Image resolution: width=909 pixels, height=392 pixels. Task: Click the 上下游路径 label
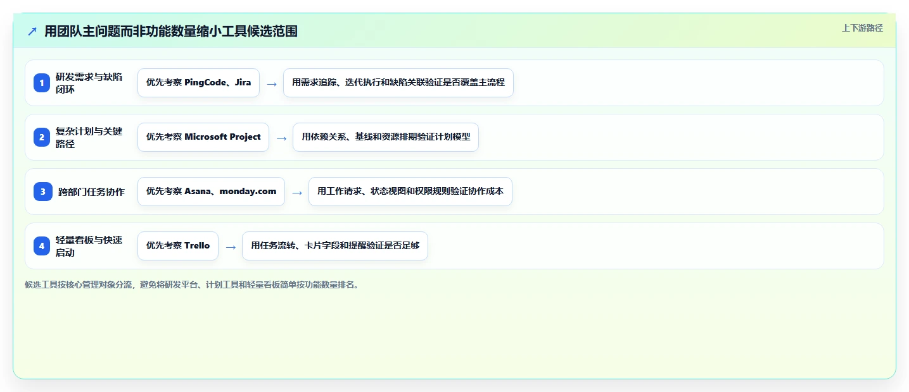tap(862, 28)
